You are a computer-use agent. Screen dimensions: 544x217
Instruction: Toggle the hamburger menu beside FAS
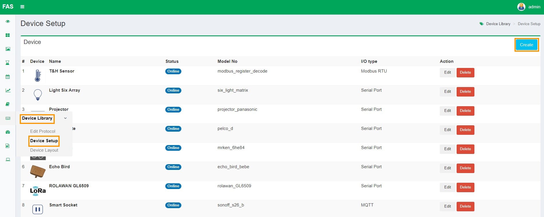tap(22, 7)
